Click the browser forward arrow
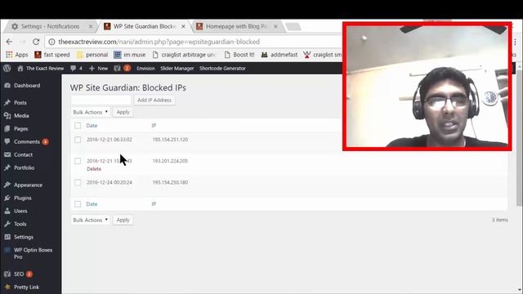523x294 pixels. 22,42
